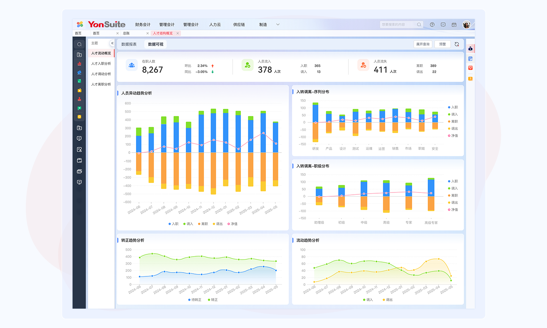The width and height of the screenshot is (547, 328).
Task: Click the top search input field
Action: point(398,25)
